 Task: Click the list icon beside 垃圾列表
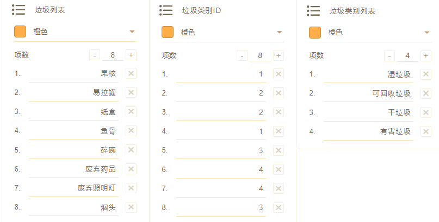[18, 10]
